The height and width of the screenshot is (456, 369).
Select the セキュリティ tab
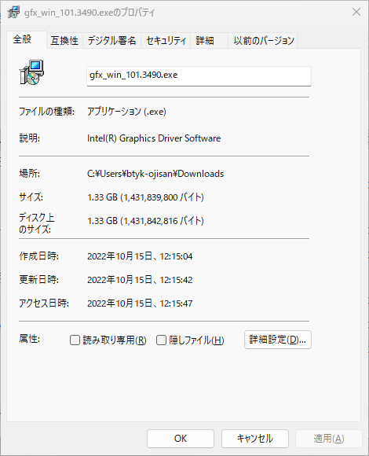166,40
